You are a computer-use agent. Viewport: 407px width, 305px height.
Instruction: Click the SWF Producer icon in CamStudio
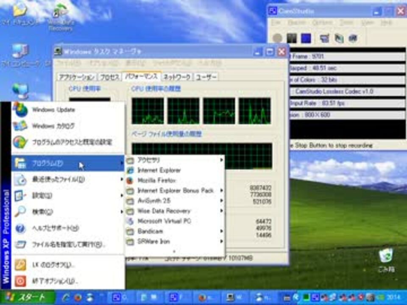(x=353, y=39)
